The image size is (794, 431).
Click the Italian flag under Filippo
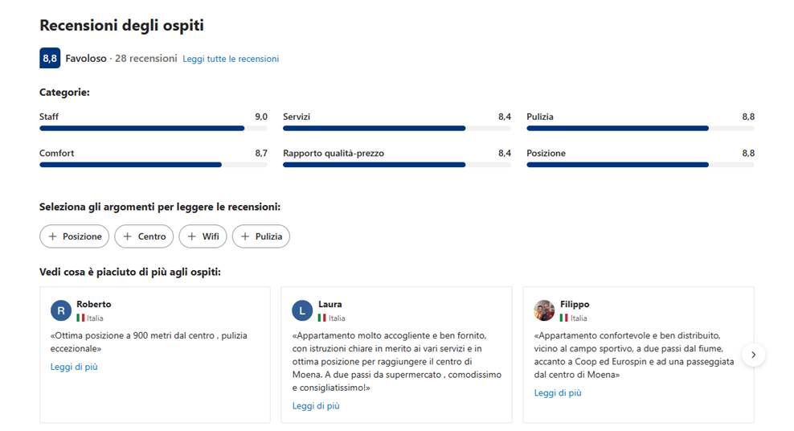tap(563, 318)
